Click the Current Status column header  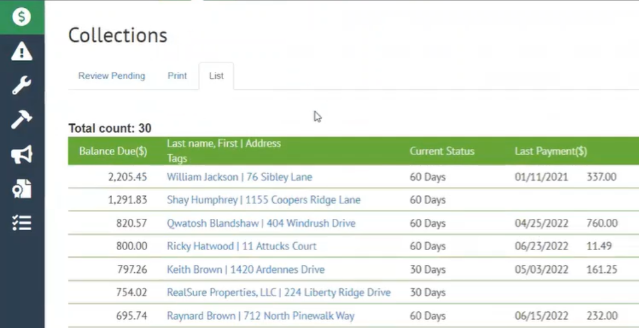[x=442, y=151]
